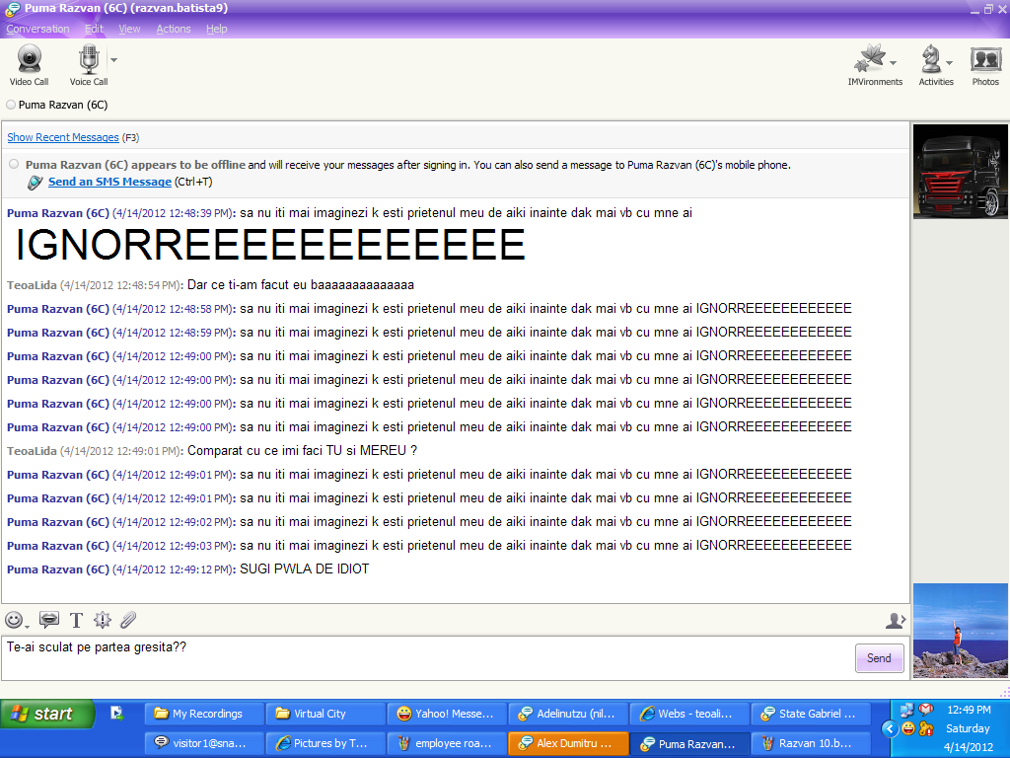The width and height of the screenshot is (1010, 758).
Task: Start a Video Call with webcam icon
Action: coord(29,64)
